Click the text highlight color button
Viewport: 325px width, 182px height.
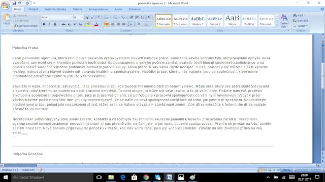pos(88,24)
